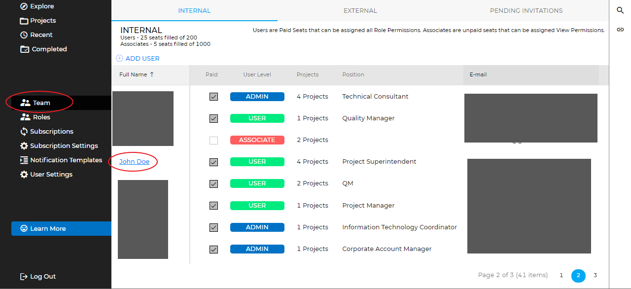The width and height of the screenshot is (631, 289).
Task: Open the Pending Invitations tab
Action: (x=526, y=10)
